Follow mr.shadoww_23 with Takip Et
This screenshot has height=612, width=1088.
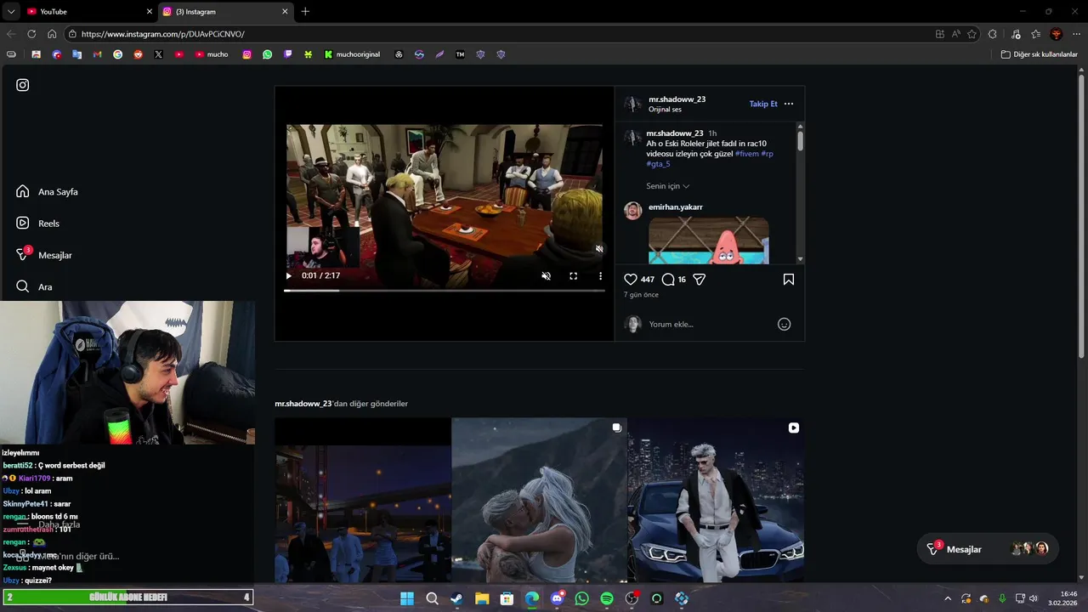click(x=763, y=104)
